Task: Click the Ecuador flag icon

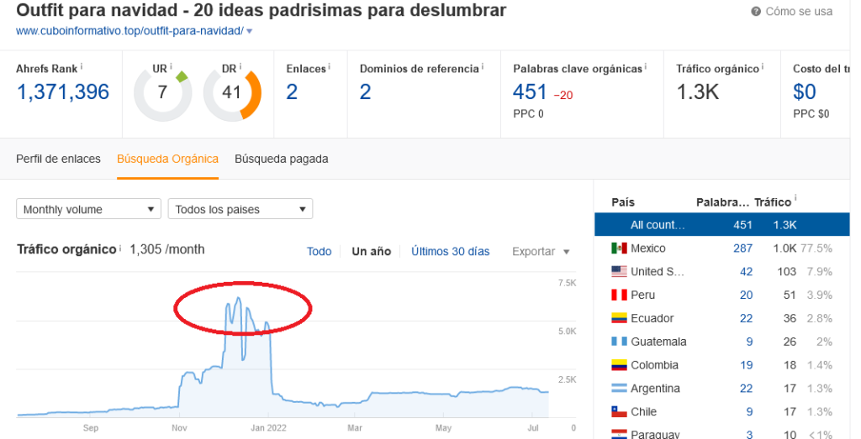Action: 619,318
